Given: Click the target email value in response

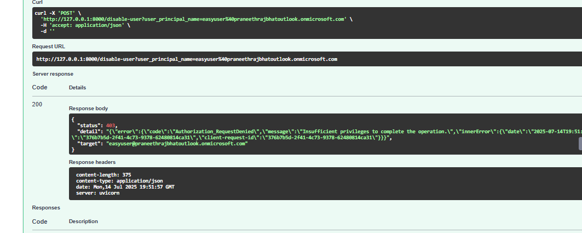Looking at the screenshot, I should coord(178,143).
